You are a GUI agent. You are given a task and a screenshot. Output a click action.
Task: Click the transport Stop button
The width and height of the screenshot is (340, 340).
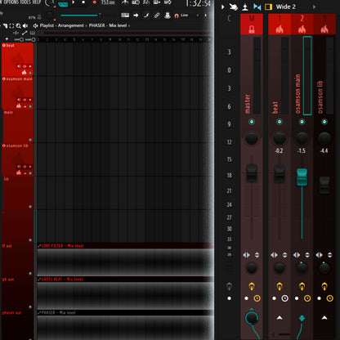tap(83, 2)
